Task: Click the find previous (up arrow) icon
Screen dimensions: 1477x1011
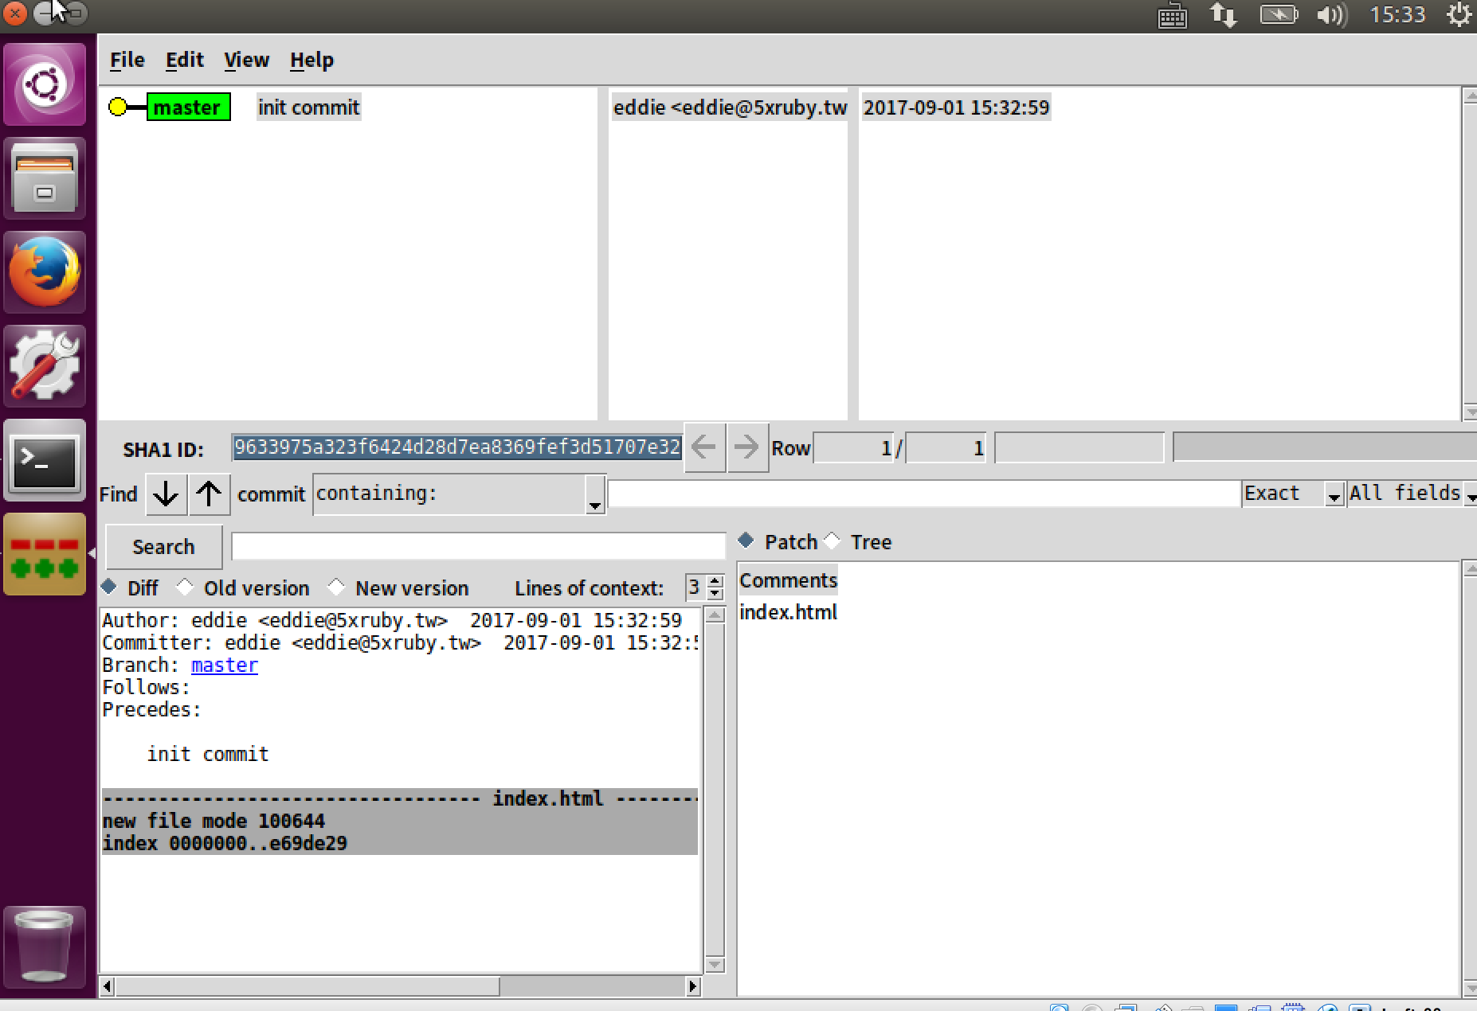Action: pyautogui.click(x=209, y=494)
